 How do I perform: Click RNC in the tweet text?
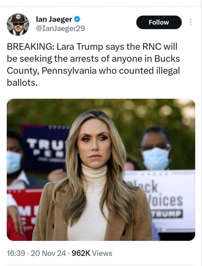152,47
